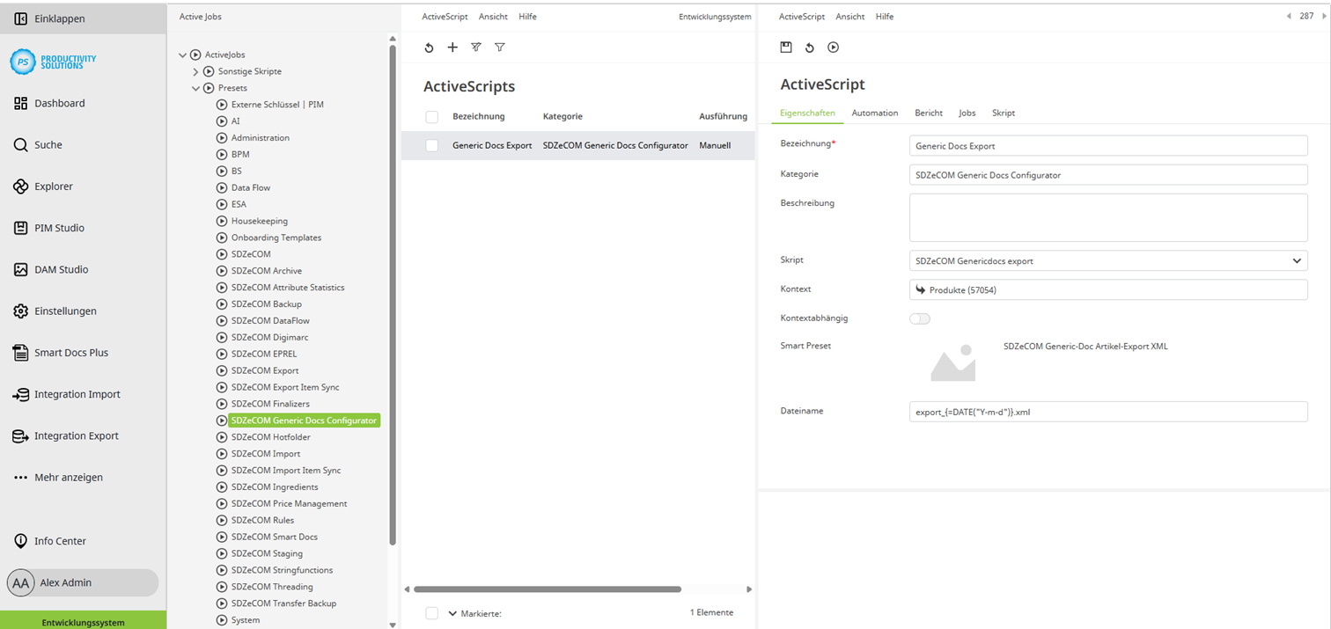This screenshot has height=629, width=1331.
Task: Check the select-all checkbox above the list
Action: (431, 116)
